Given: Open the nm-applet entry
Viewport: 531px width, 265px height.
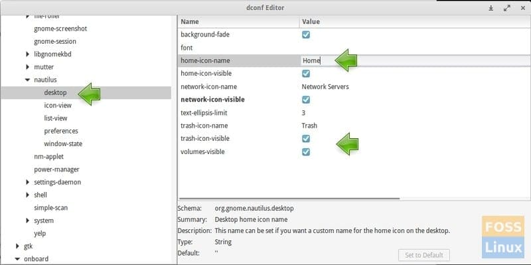Looking at the screenshot, I should coord(48,157).
